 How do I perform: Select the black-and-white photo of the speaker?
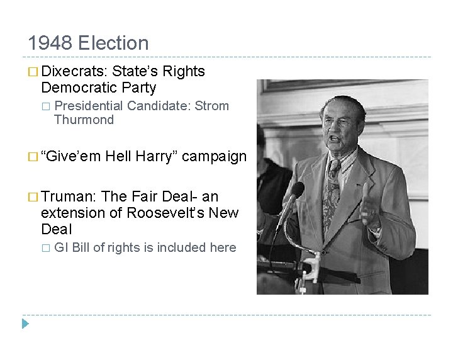point(342,186)
